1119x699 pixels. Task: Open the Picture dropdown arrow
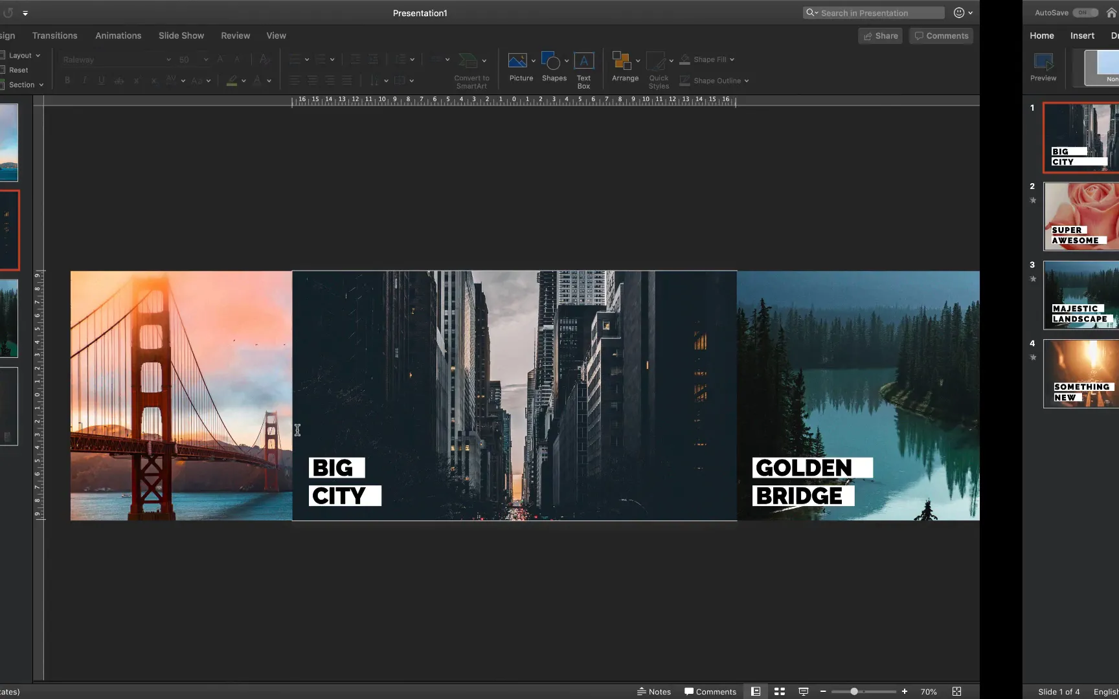pyautogui.click(x=534, y=61)
